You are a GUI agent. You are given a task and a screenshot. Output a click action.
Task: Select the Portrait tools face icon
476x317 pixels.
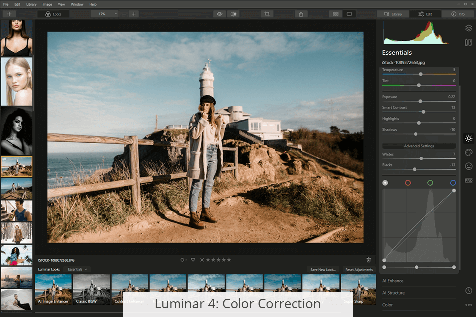pos(468,166)
